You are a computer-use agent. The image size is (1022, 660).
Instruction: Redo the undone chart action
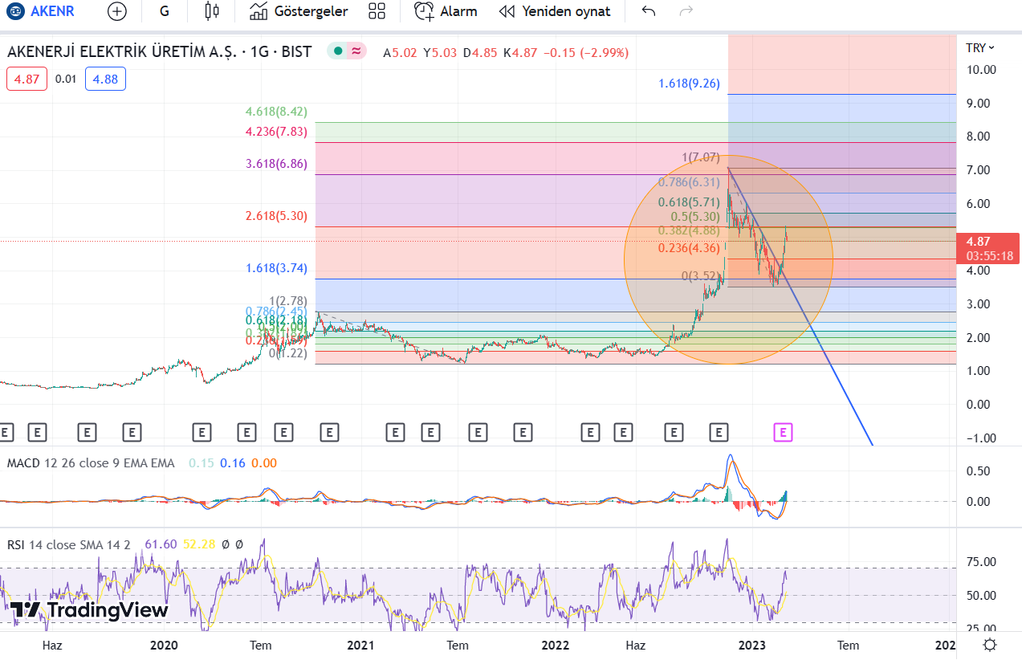click(686, 11)
